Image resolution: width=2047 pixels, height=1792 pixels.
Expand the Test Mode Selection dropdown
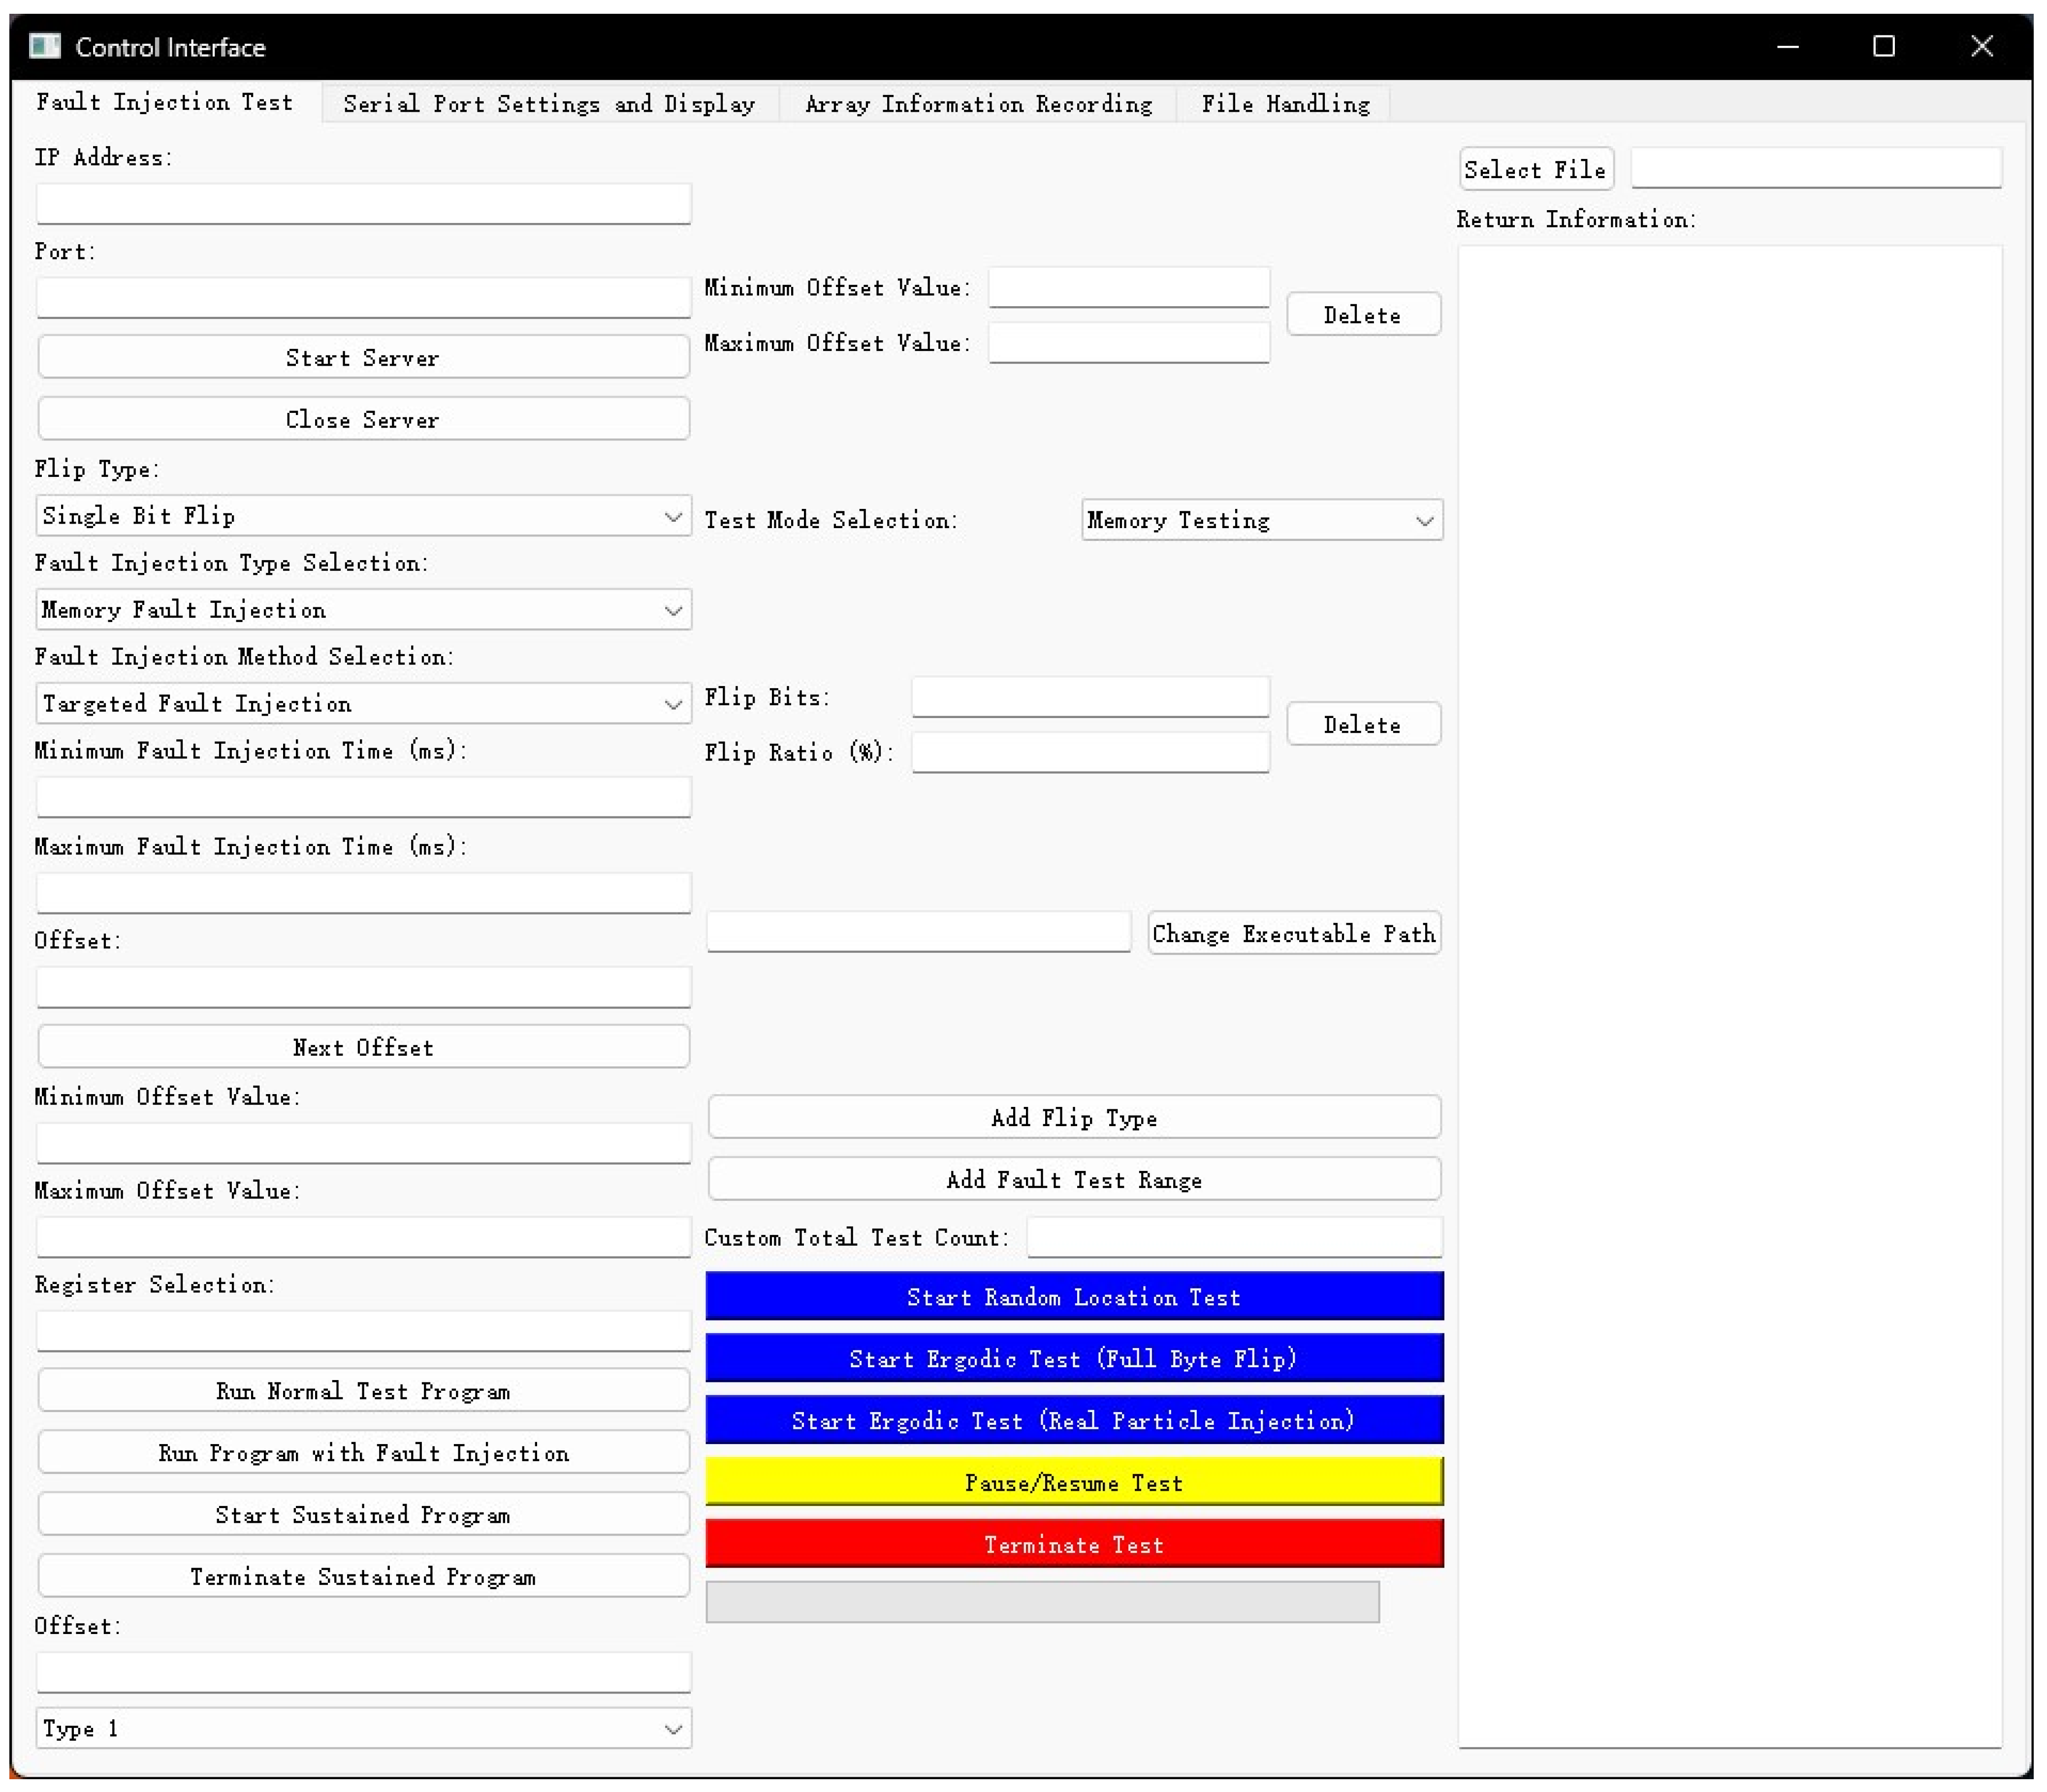click(x=1261, y=520)
